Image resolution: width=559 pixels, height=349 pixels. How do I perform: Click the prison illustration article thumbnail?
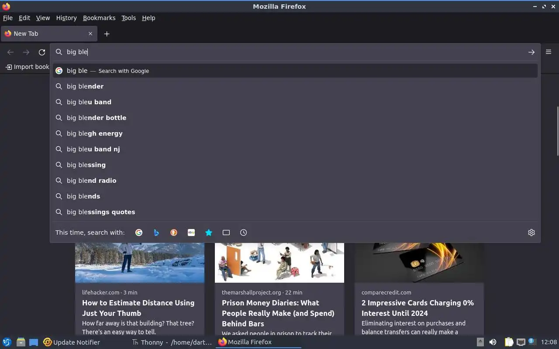pyautogui.click(x=279, y=263)
